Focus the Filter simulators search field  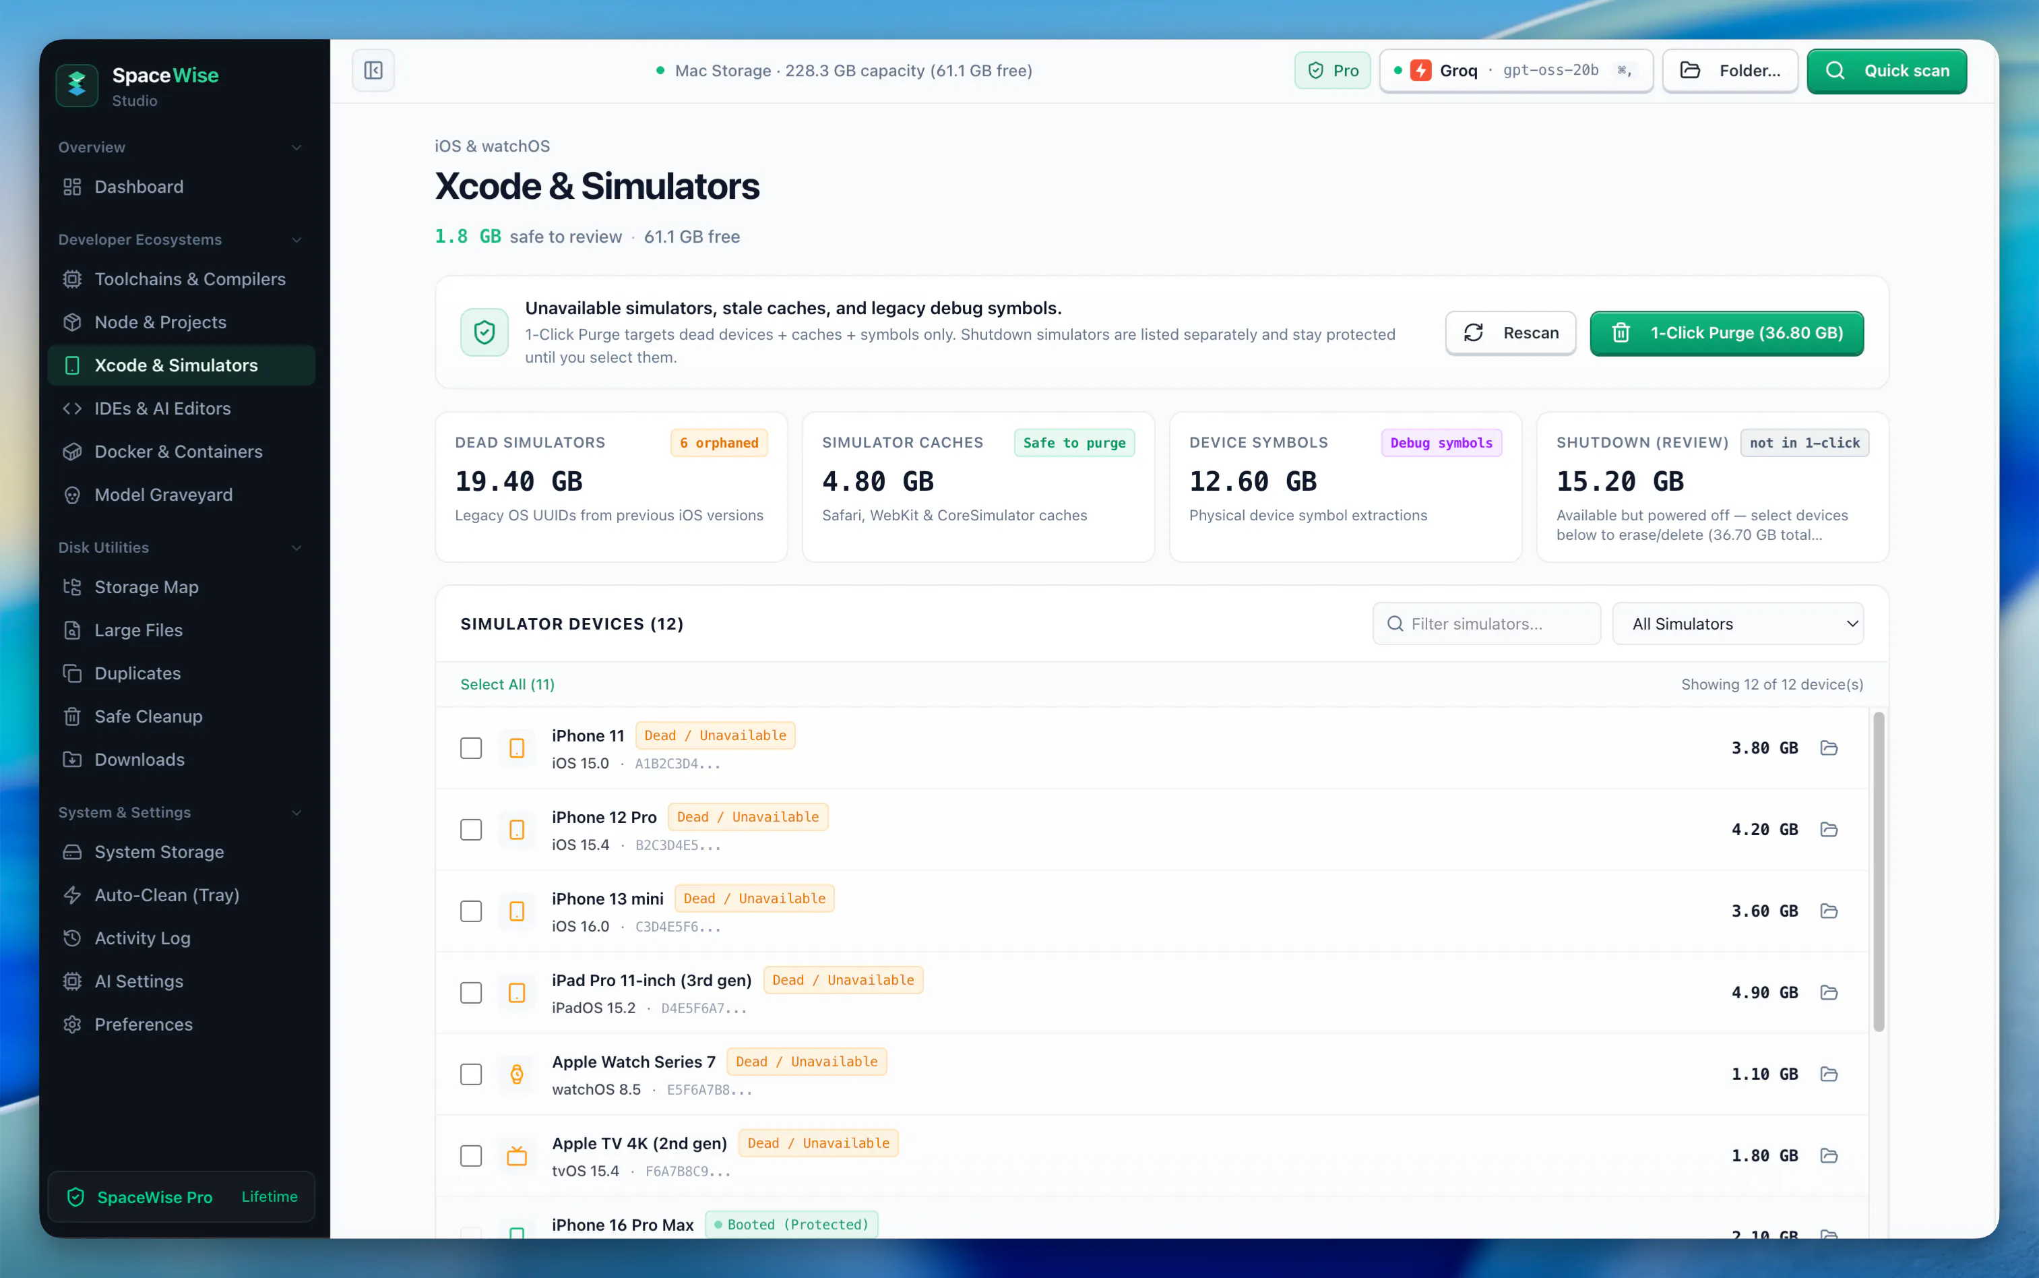(1486, 623)
